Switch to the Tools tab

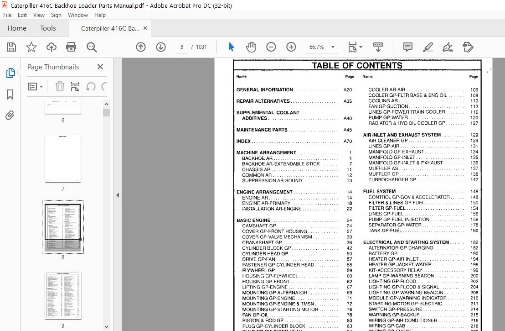[x=48, y=28]
